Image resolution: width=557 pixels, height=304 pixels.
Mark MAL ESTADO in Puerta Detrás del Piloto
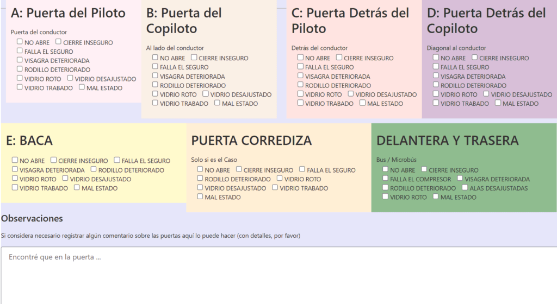coord(362,103)
